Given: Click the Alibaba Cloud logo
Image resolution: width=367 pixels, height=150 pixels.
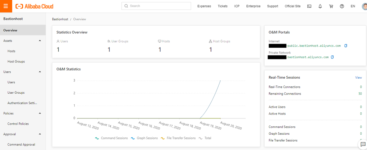Looking at the screenshot, I should (x=34, y=6).
